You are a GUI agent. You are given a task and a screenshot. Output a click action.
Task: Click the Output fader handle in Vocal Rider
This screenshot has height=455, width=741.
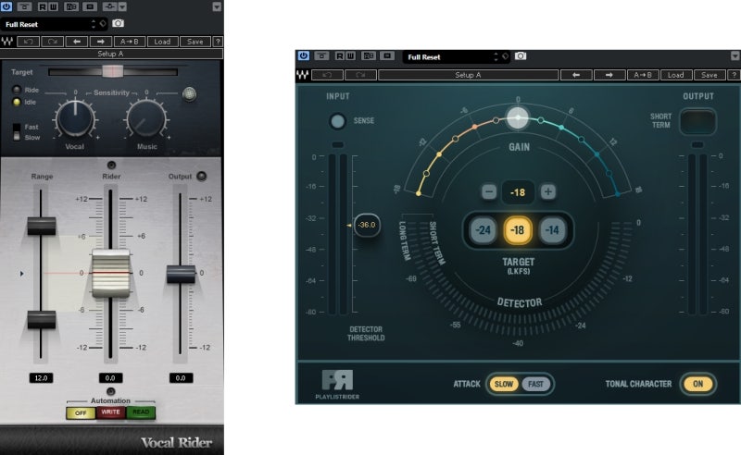pos(181,275)
